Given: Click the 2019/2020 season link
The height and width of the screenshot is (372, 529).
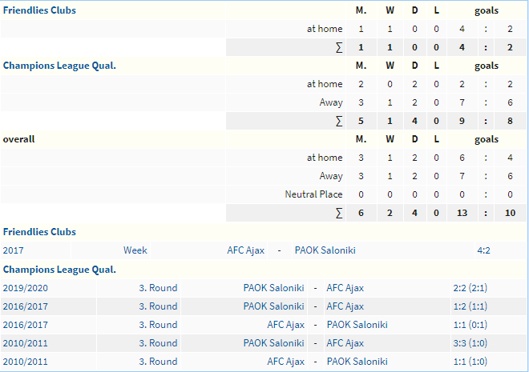Looking at the screenshot, I should pyautogui.click(x=26, y=288).
